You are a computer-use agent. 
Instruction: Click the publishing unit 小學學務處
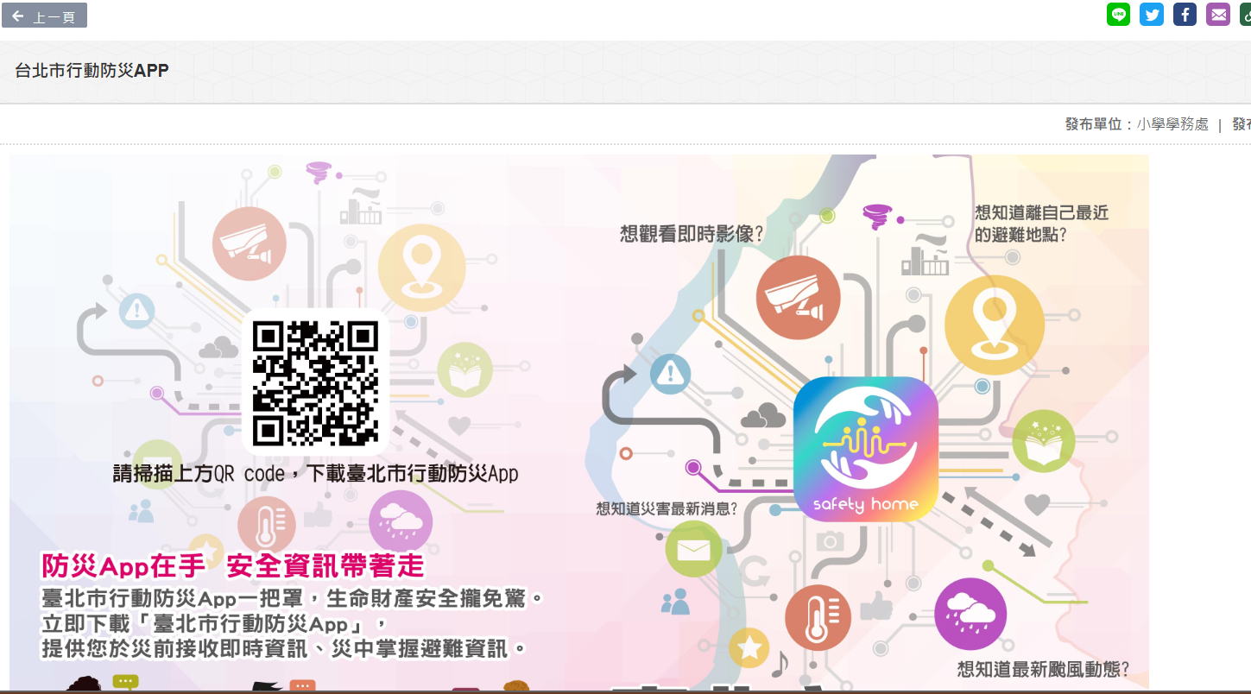1172,124
